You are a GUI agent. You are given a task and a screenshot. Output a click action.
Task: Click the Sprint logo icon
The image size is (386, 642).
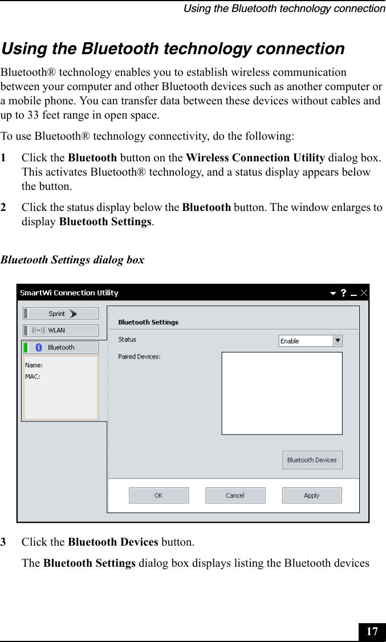tap(73, 314)
